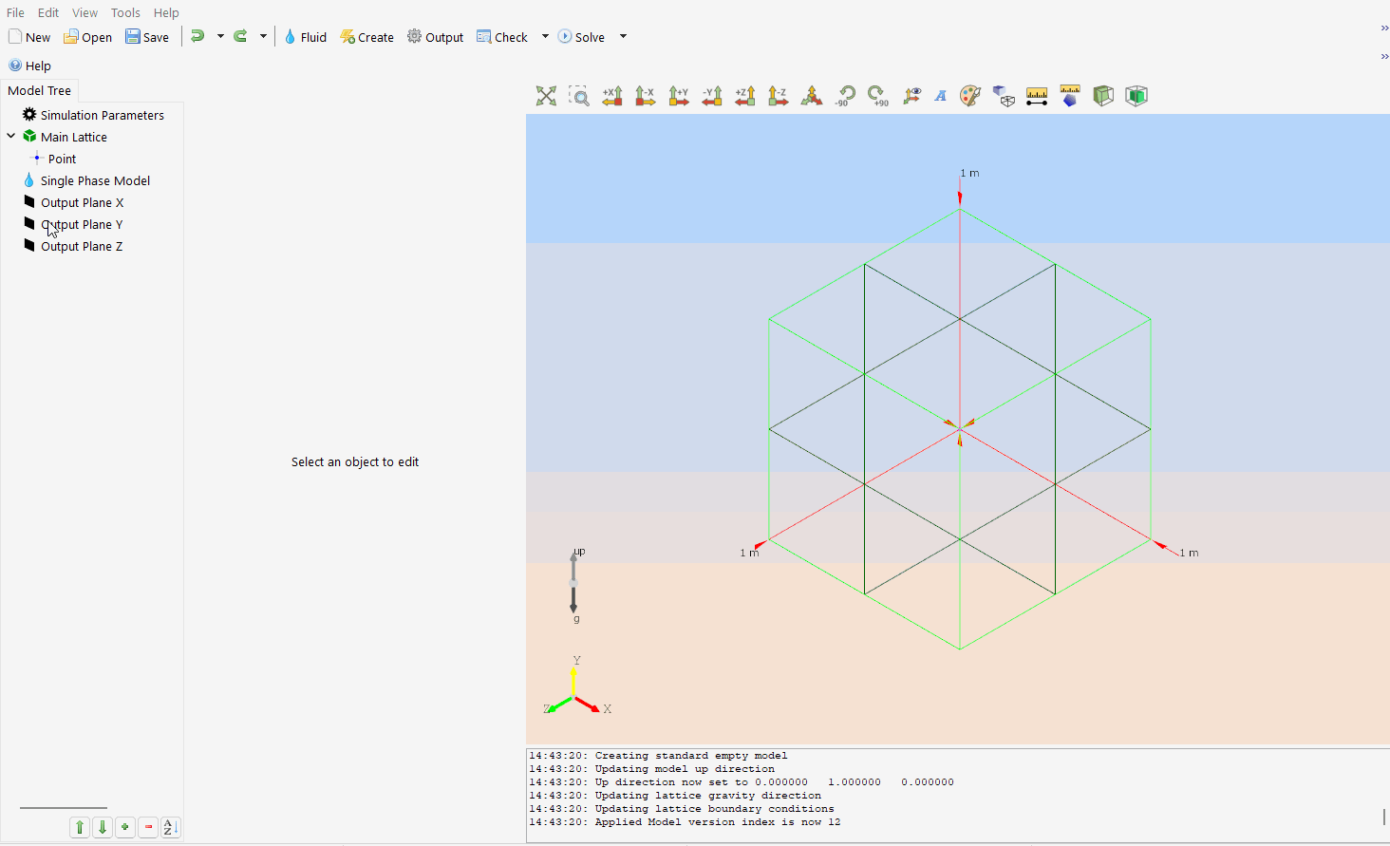This screenshot has width=1390, height=846.
Task: Click the ruler measure distance icon
Action: pyautogui.click(x=1037, y=96)
